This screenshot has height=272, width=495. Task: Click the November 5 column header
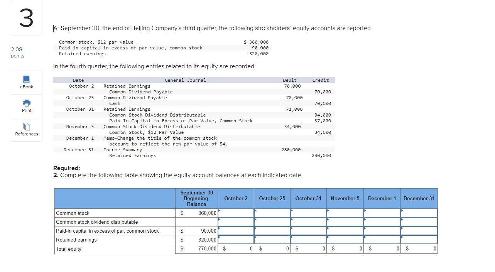tap(345, 198)
